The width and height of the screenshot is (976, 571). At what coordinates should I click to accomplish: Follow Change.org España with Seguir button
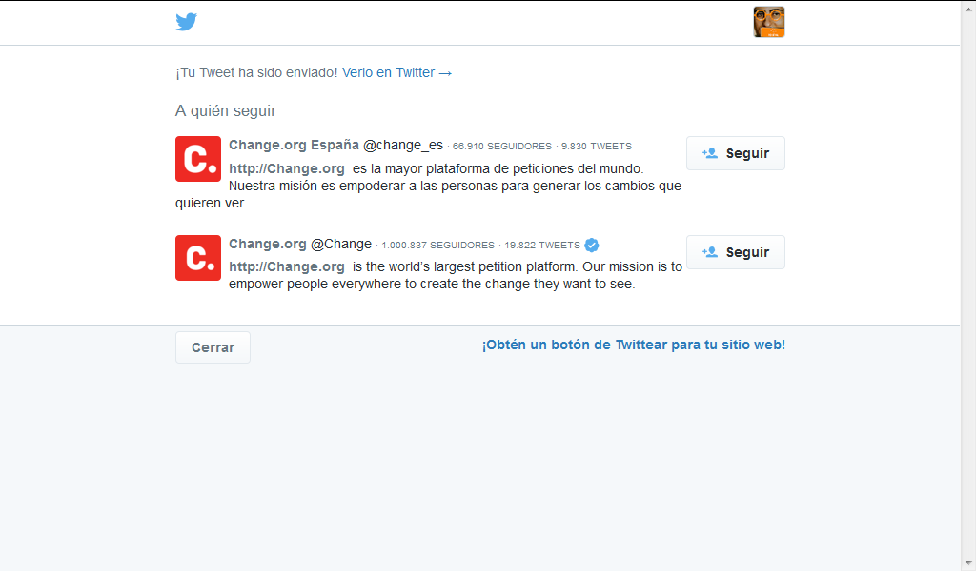point(736,153)
